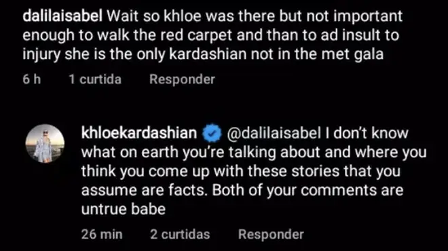Viewport: 448px width, 251px height.
Task: View likes list via '2 curtidas'
Action: pyautogui.click(x=180, y=235)
